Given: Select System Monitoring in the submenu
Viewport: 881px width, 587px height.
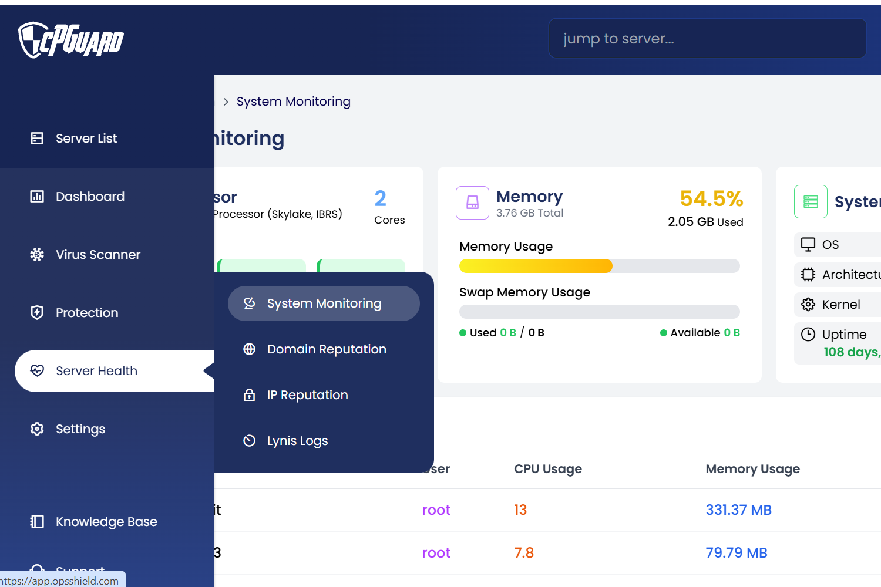Looking at the screenshot, I should tap(324, 303).
